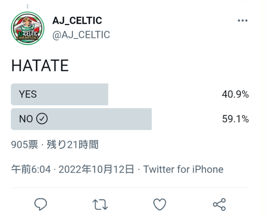
Task: Click the 40.9% result for YES
Action: click(235, 95)
